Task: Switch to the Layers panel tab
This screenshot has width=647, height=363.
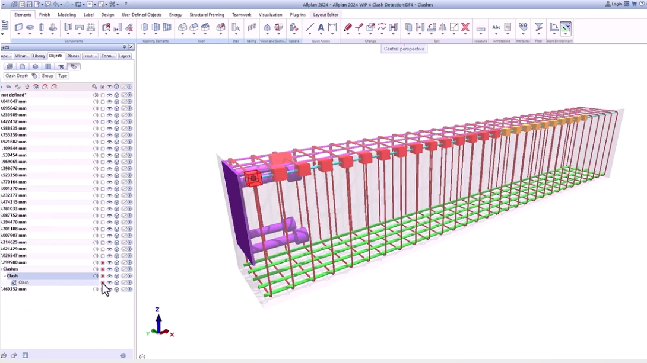Action: click(x=124, y=56)
